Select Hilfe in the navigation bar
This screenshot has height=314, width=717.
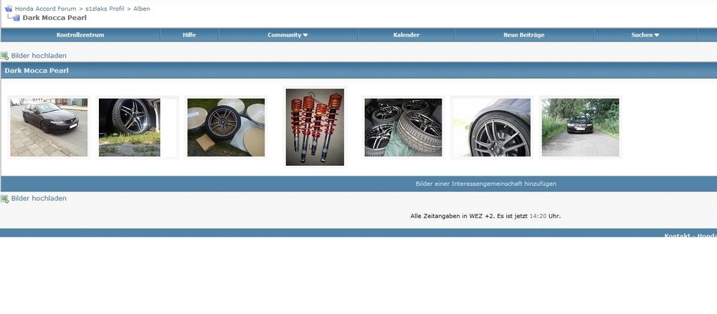click(189, 35)
